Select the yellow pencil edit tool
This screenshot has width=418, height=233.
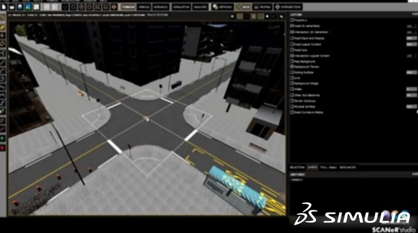[3, 27]
